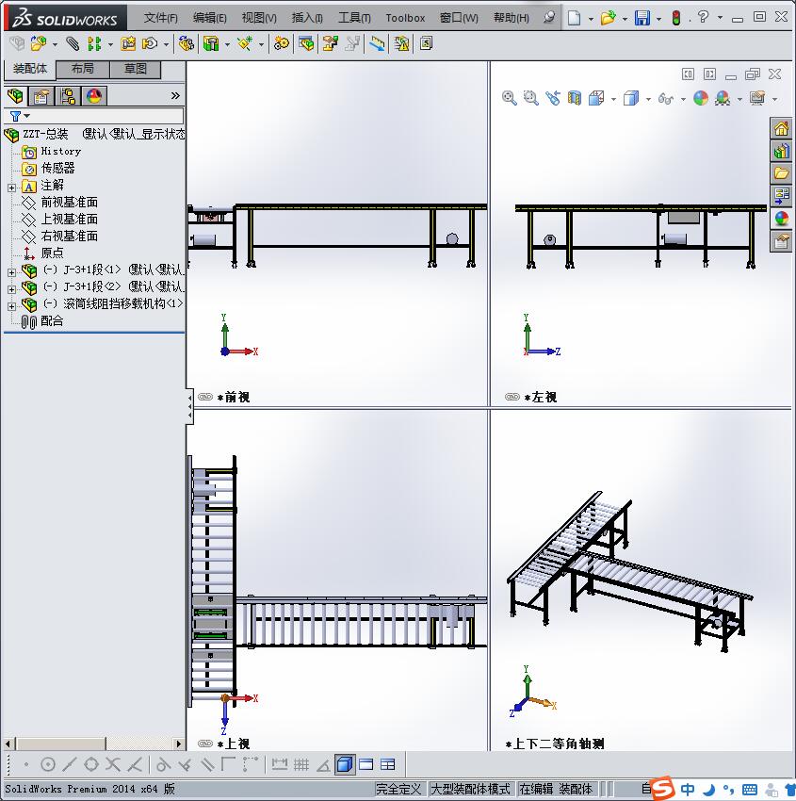Click the Bill of Materials icon
Image resolution: width=796 pixels, height=801 pixels.
[x=306, y=44]
